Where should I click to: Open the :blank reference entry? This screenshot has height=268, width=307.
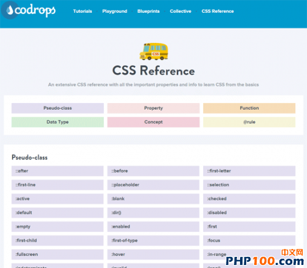point(153,199)
